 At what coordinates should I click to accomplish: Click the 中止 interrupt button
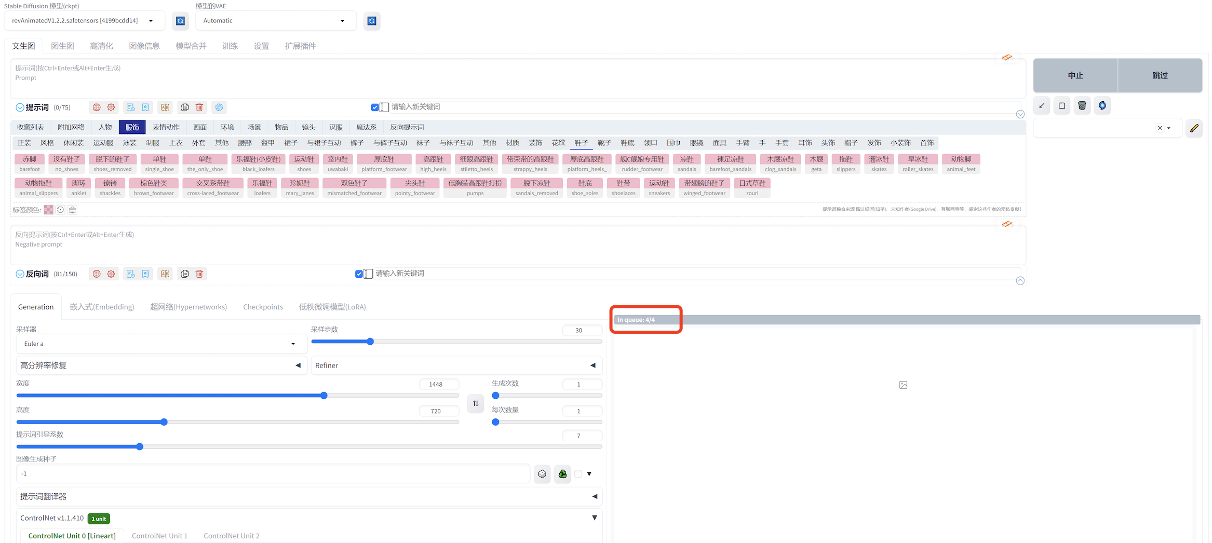click(1075, 75)
